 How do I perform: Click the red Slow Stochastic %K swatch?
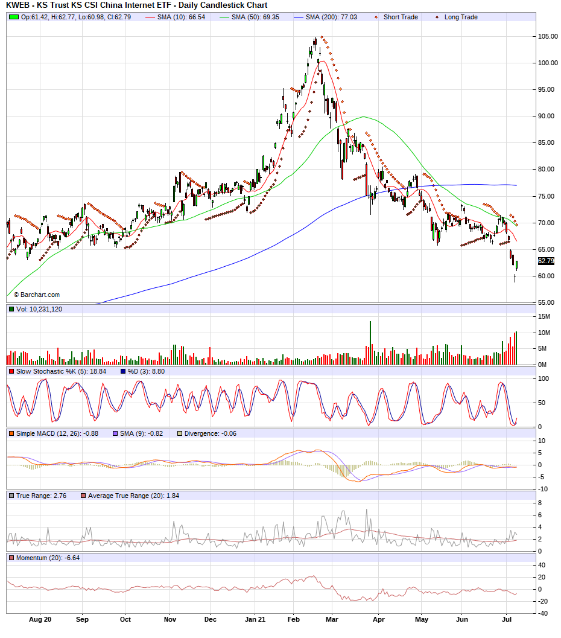click(11, 371)
